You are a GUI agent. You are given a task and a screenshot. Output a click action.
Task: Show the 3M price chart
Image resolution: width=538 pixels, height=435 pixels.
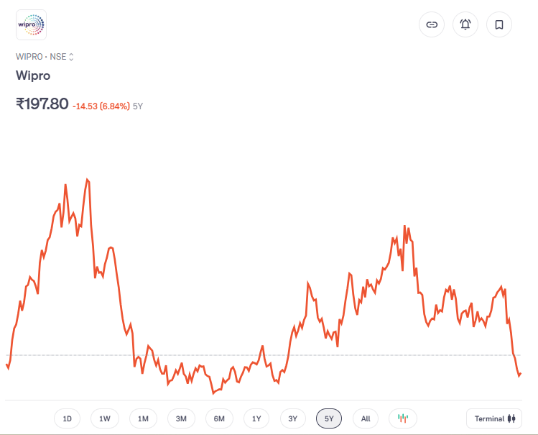tap(181, 418)
